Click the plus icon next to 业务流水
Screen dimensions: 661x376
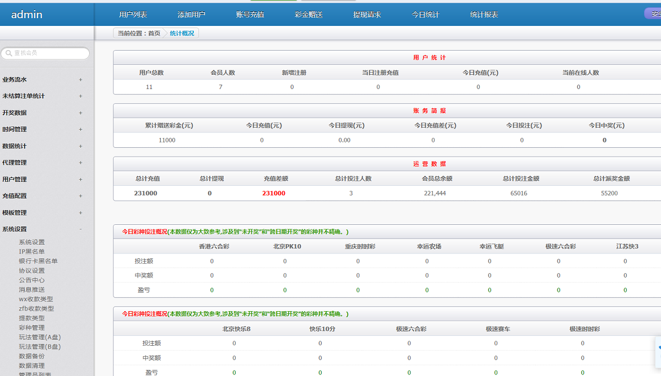click(x=80, y=80)
